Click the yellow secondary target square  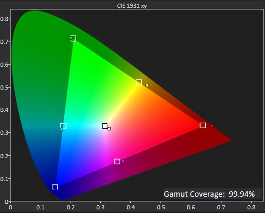139,82
